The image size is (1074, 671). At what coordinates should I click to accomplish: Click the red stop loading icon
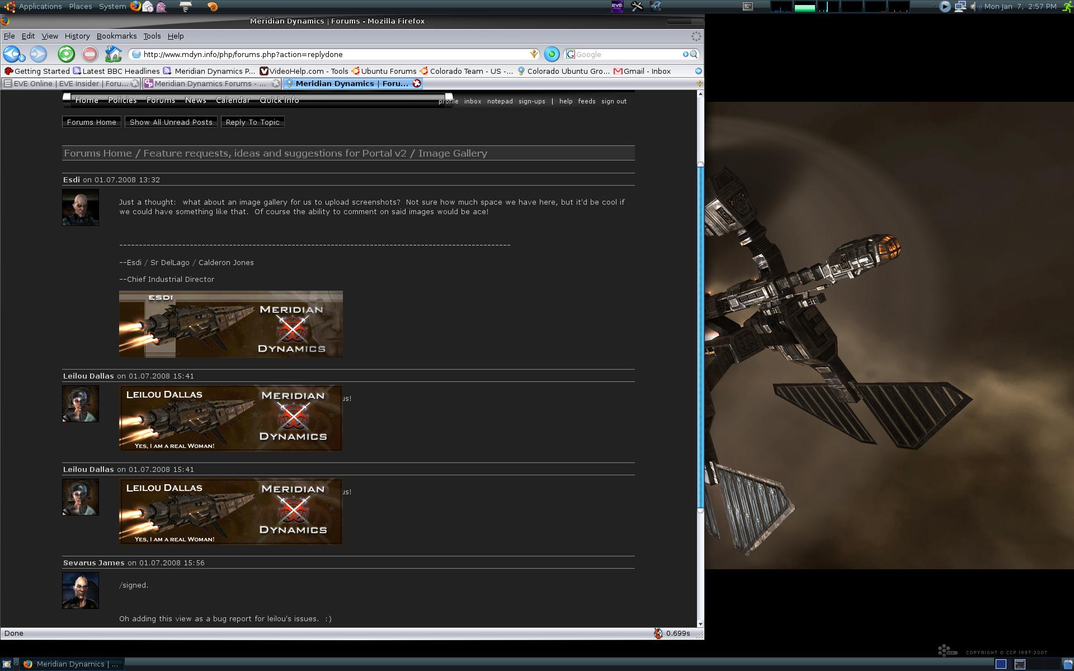[89, 54]
